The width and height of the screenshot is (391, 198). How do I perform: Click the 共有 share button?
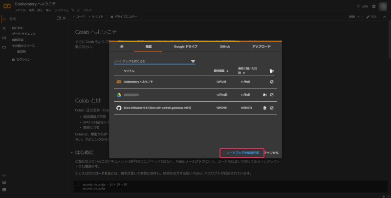pyautogui.click(x=362, y=6)
